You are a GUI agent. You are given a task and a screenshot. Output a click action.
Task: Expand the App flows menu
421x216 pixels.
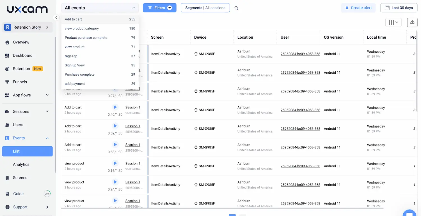27,95
